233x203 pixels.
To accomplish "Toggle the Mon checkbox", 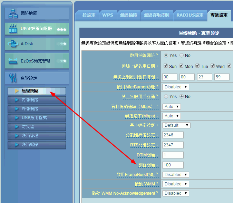I will 181,66.
